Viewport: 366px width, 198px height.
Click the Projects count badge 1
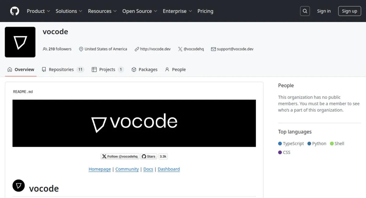pyautogui.click(x=121, y=69)
